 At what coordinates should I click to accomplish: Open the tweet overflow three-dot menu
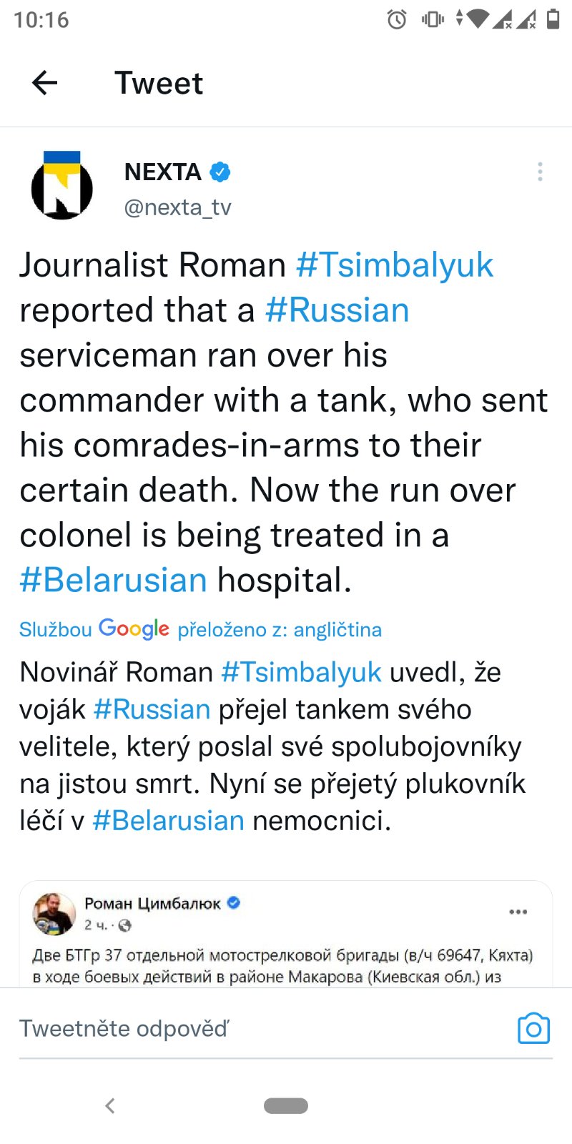(x=540, y=172)
